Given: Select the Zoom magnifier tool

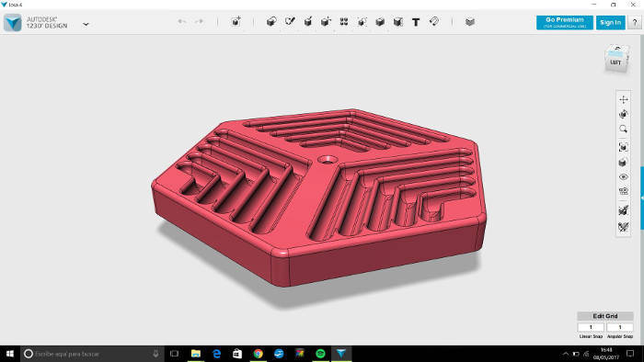Looking at the screenshot, I should pyautogui.click(x=624, y=130).
